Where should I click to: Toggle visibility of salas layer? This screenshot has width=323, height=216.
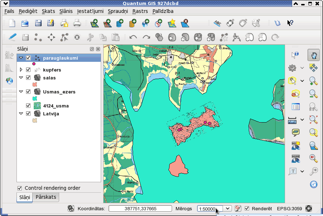(28, 78)
